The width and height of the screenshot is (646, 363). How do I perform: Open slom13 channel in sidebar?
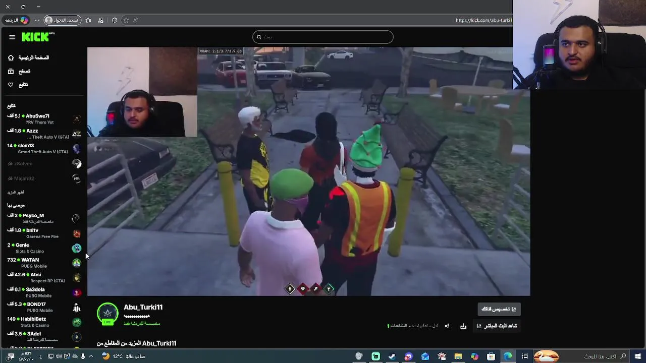coord(44,148)
